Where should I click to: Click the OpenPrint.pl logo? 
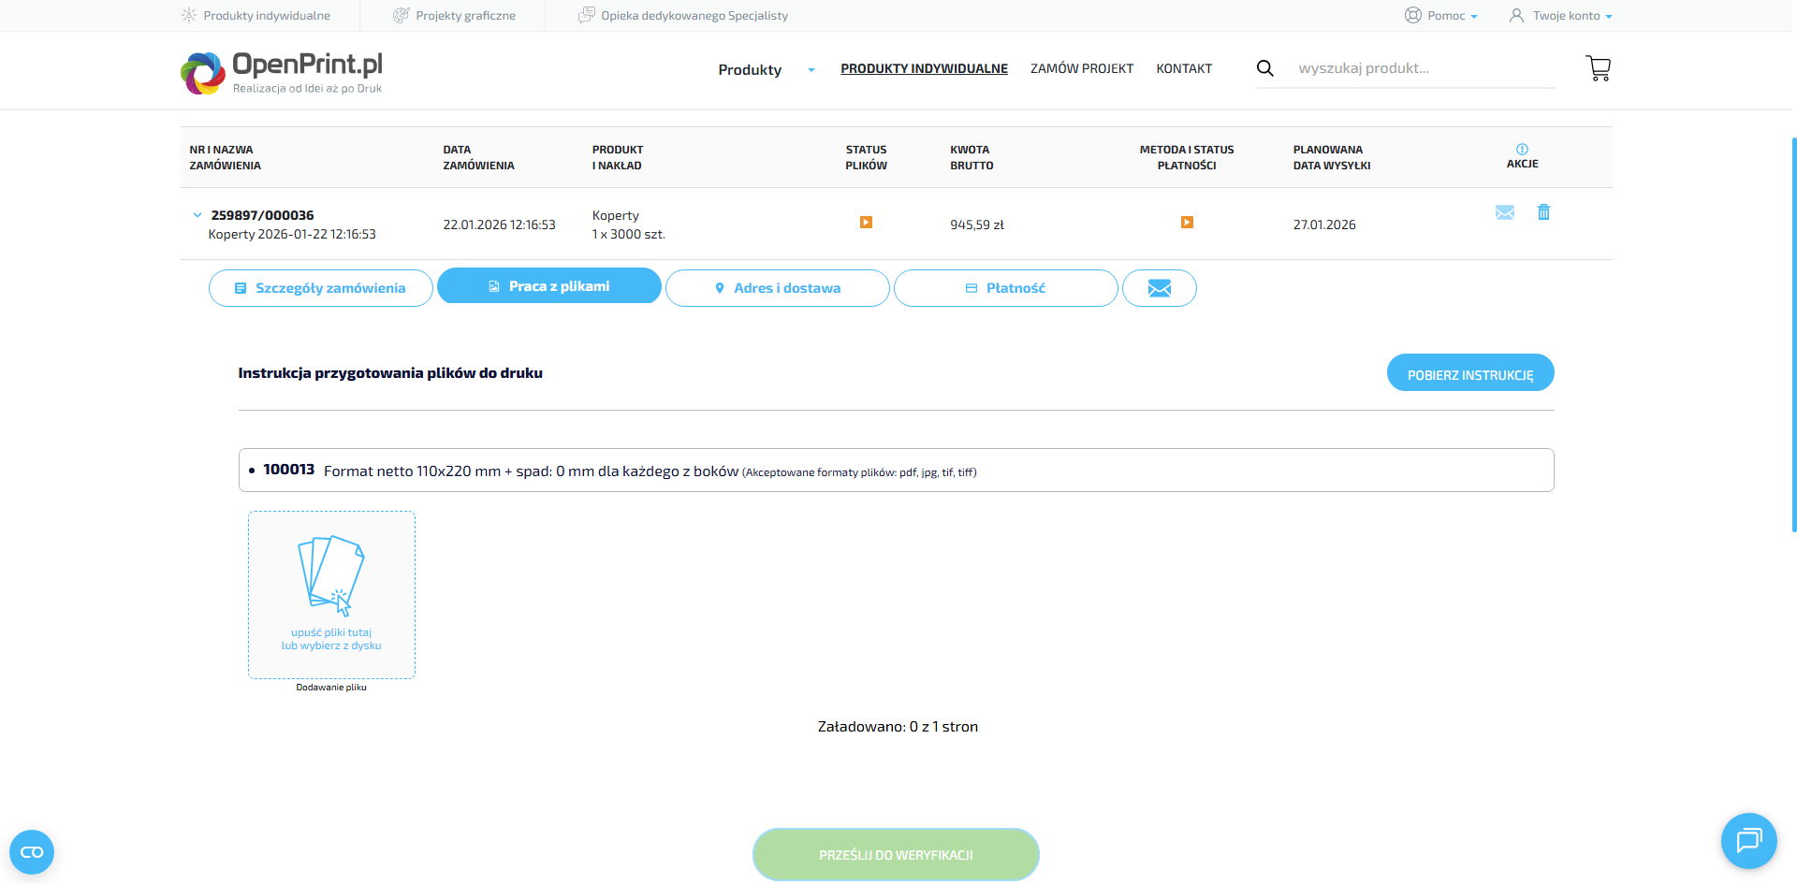coord(282,72)
